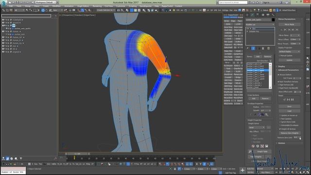Image resolution: width=311 pixels, height=175 pixels.
Task: Open the Create command panel tab
Action: pyautogui.click(x=247, y=15)
